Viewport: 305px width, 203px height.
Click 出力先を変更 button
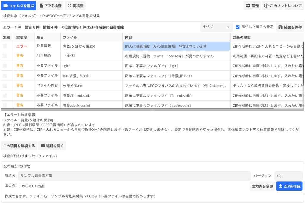262,186
